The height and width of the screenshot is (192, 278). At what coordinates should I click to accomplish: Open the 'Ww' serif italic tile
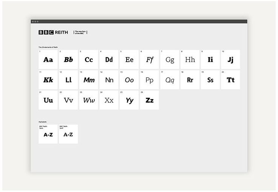pos(89,100)
